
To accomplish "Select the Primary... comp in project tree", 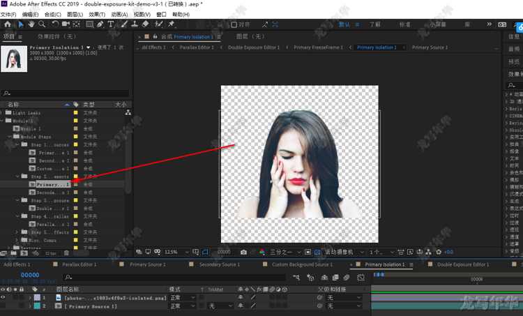I will [54, 184].
